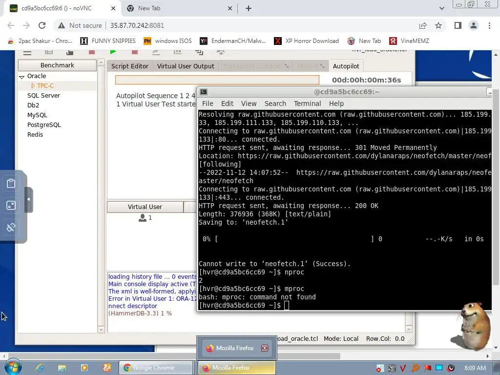Click the mode icon in HammerDB toolbar
This screenshot has height=375, width=500.
(221, 53)
